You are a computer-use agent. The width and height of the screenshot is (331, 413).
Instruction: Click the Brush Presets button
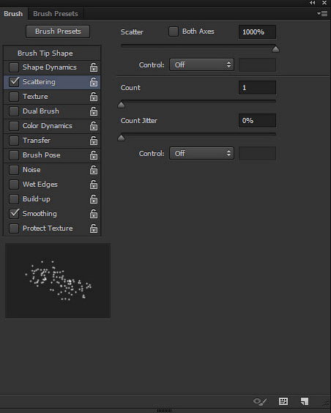[x=58, y=31]
